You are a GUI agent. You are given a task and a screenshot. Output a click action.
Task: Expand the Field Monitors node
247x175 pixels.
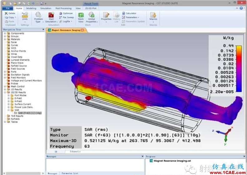pos(5,78)
